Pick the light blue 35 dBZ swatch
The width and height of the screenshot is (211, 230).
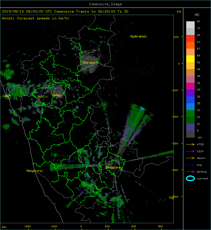click(190, 107)
